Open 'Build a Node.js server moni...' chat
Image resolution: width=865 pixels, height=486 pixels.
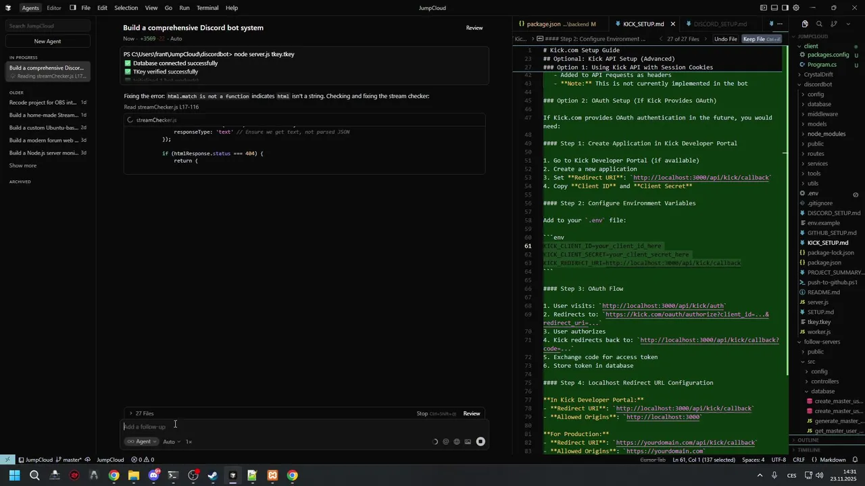pos(47,153)
